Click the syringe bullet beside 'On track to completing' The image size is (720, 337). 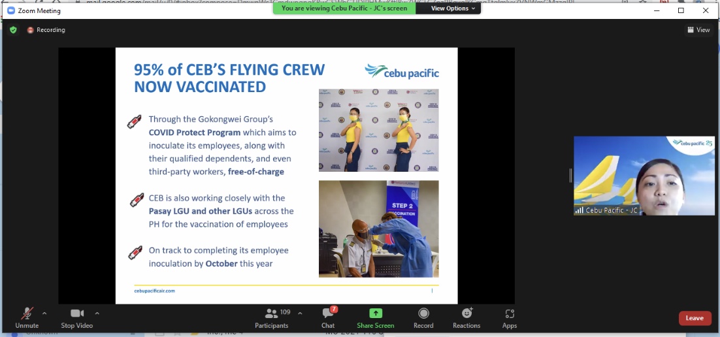coord(135,253)
